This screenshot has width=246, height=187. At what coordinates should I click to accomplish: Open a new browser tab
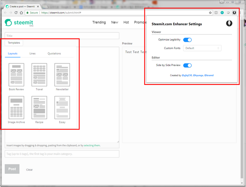pyautogui.click(x=45, y=7)
